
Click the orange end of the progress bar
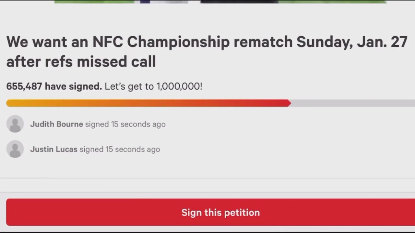click(x=19, y=103)
